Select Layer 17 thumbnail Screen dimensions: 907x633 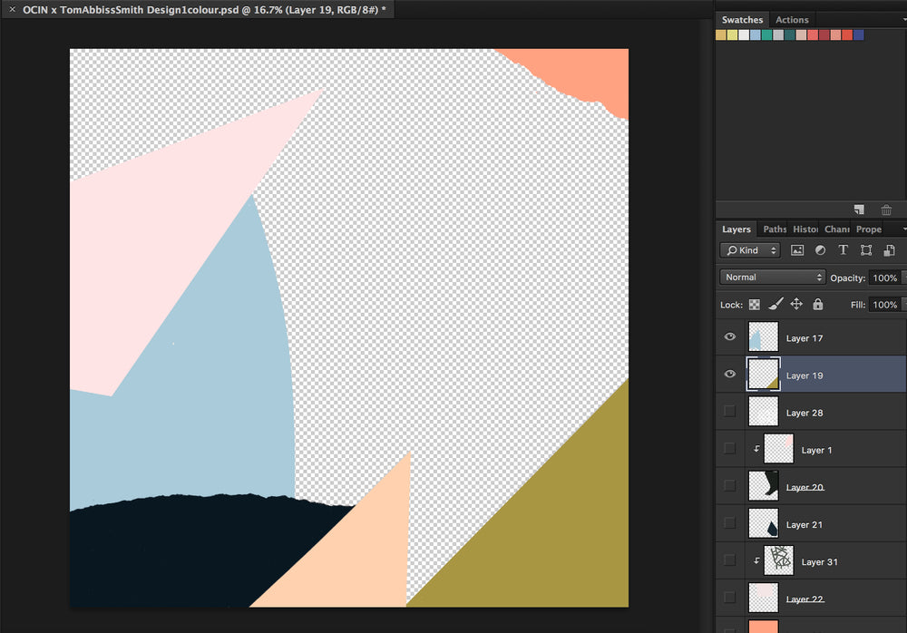pyautogui.click(x=764, y=336)
